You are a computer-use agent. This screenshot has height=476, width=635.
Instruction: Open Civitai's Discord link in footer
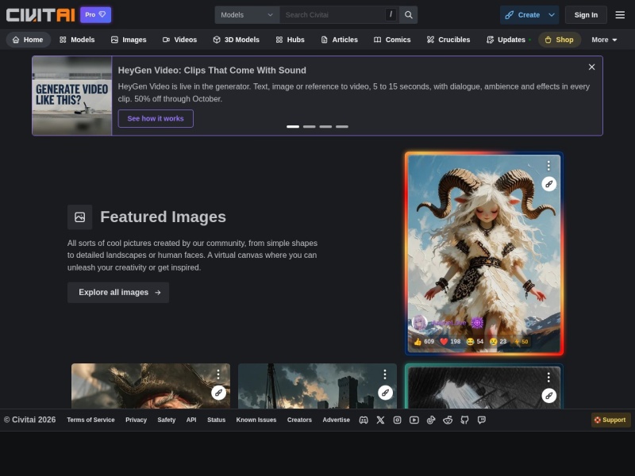[364, 420]
